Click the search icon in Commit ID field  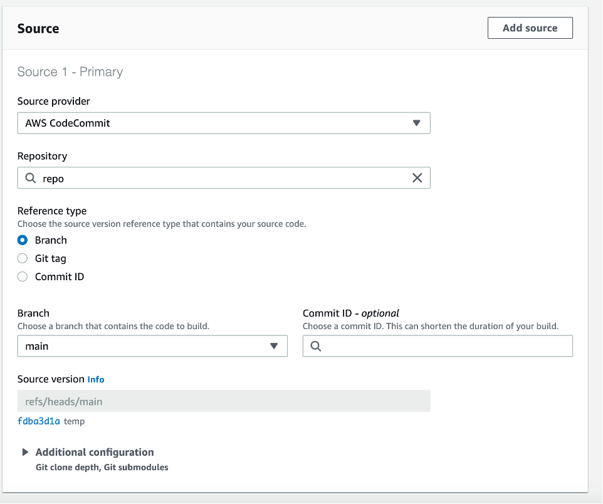(315, 346)
